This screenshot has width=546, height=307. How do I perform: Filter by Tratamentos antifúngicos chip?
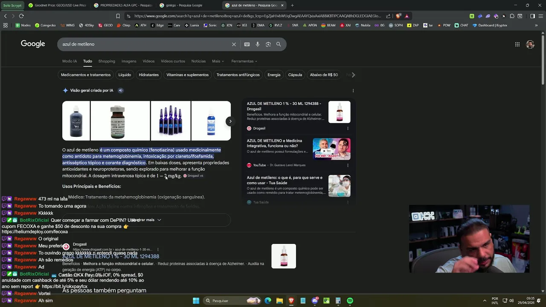pyautogui.click(x=238, y=75)
